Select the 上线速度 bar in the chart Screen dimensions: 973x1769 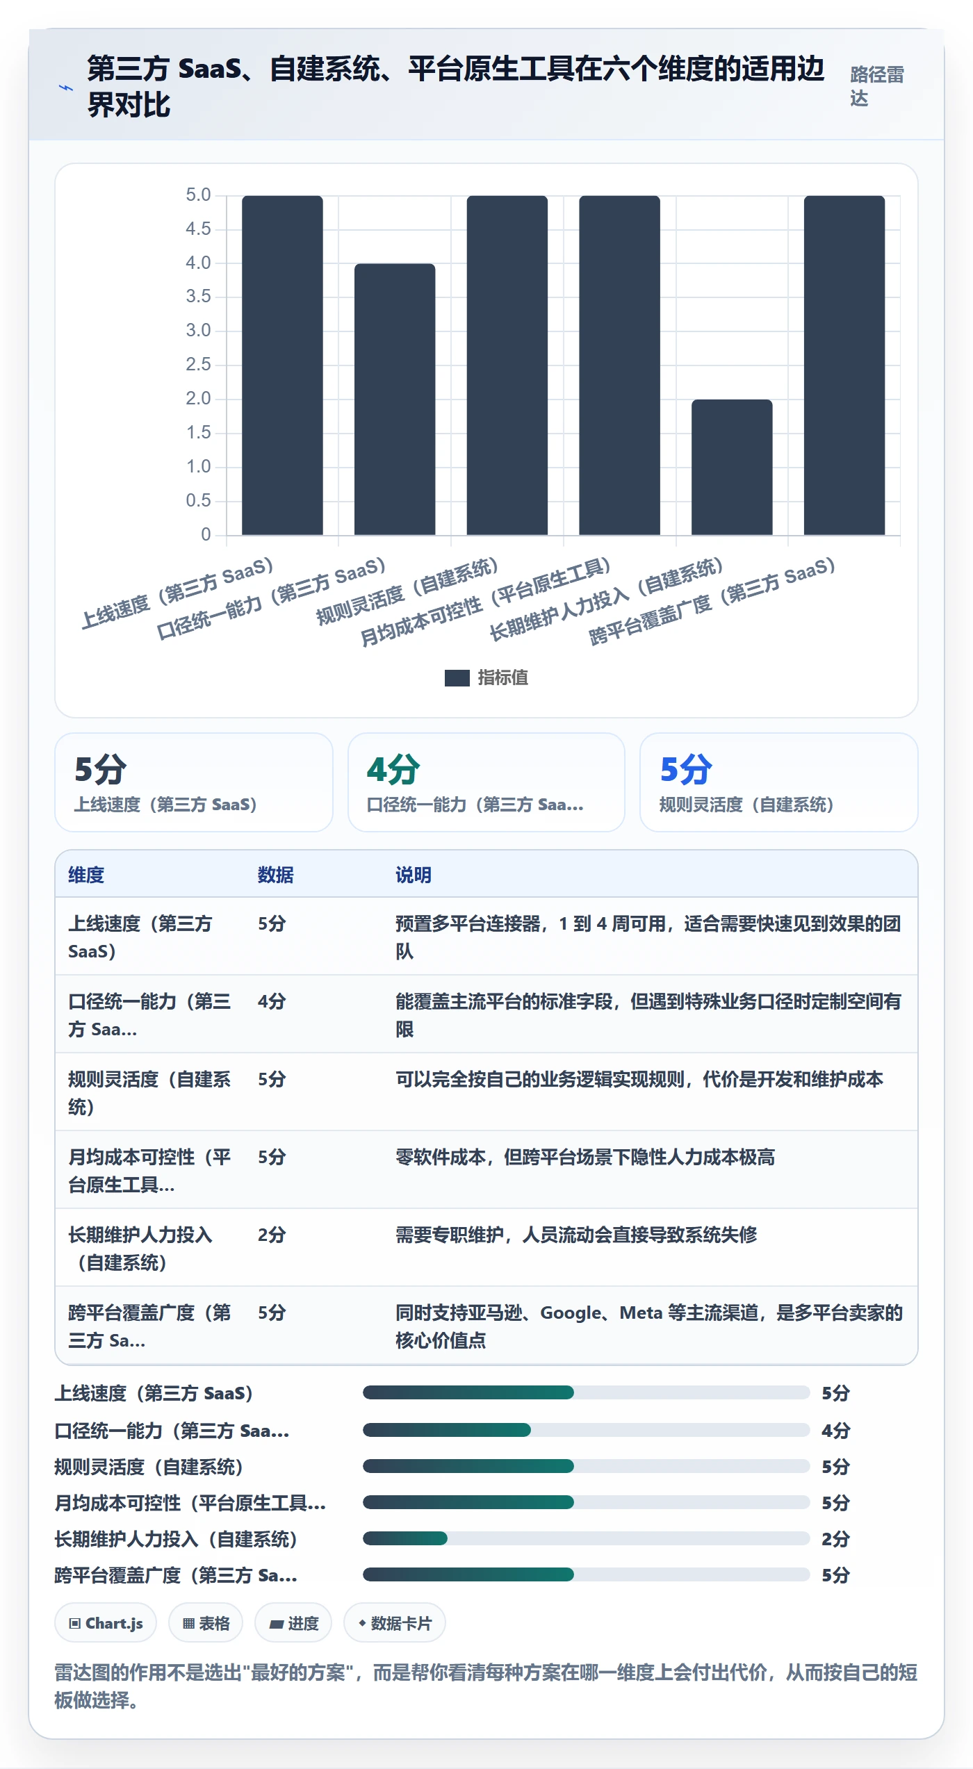[x=282, y=365]
